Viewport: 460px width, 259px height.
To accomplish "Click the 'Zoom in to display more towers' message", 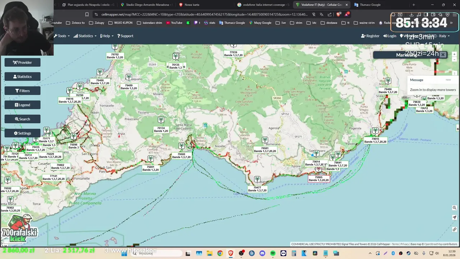I will [x=433, y=90].
